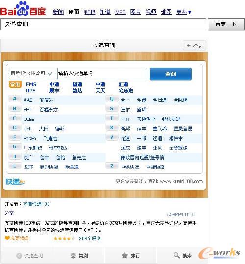Select UPS in common couriers
Image resolution: width=245 pixels, height=264 pixels.
coord(31,91)
